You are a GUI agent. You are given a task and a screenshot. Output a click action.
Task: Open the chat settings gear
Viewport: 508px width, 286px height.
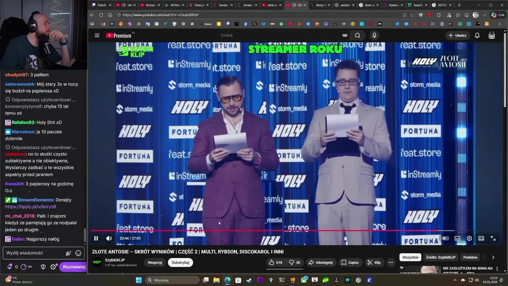pyautogui.click(x=53, y=267)
